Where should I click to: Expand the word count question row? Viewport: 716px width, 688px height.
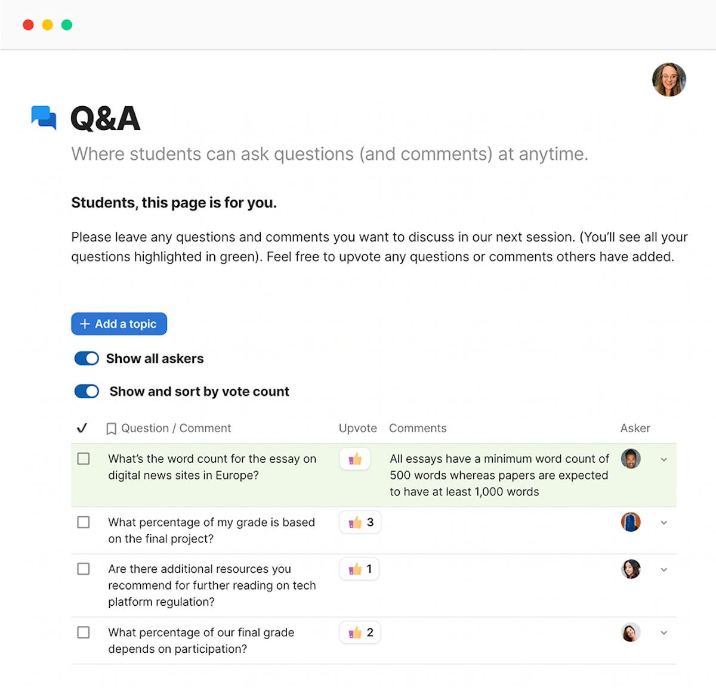663,459
